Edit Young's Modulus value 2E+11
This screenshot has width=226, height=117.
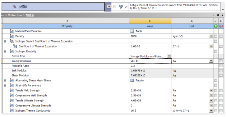click(150, 61)
